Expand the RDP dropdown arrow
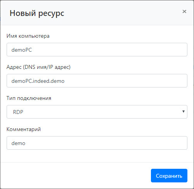This screenshot has height=189, width=194. click(x=184, y=112)
